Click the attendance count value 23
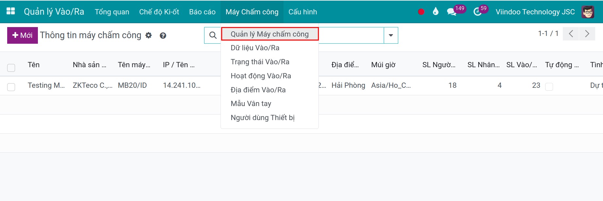This screenshot has height=201, width=603. point(536,85)
